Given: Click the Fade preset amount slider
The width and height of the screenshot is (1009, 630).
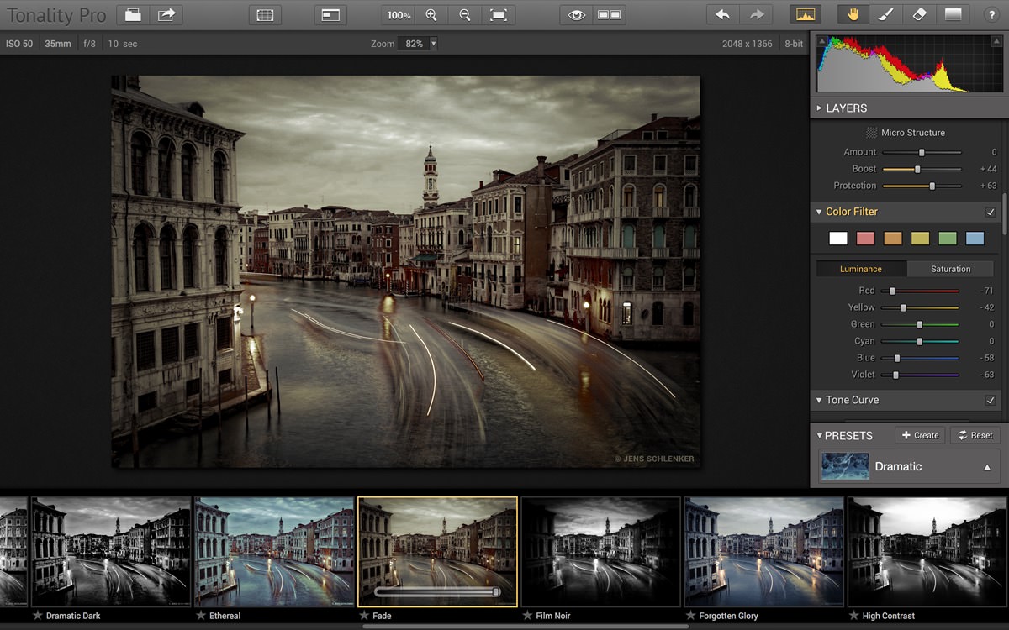Looking at the screenshot, I should click(437, 592).
